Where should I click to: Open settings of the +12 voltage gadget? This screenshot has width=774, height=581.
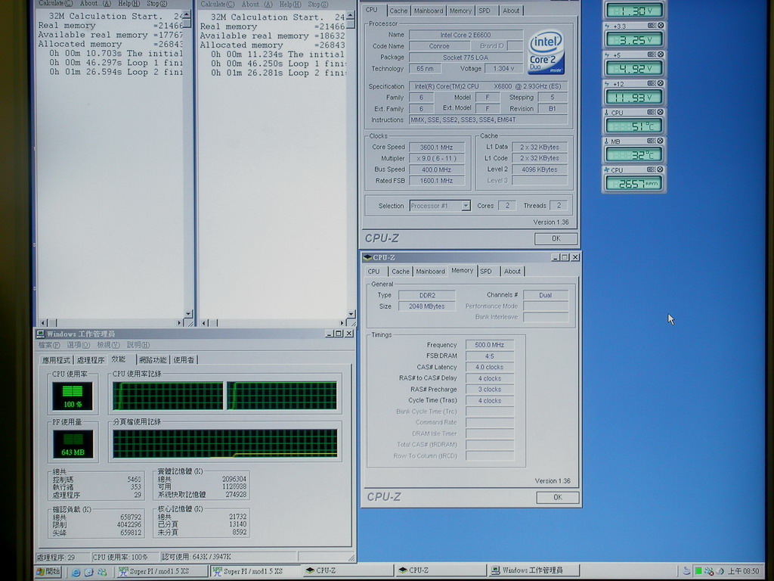[x=652, y=83]
